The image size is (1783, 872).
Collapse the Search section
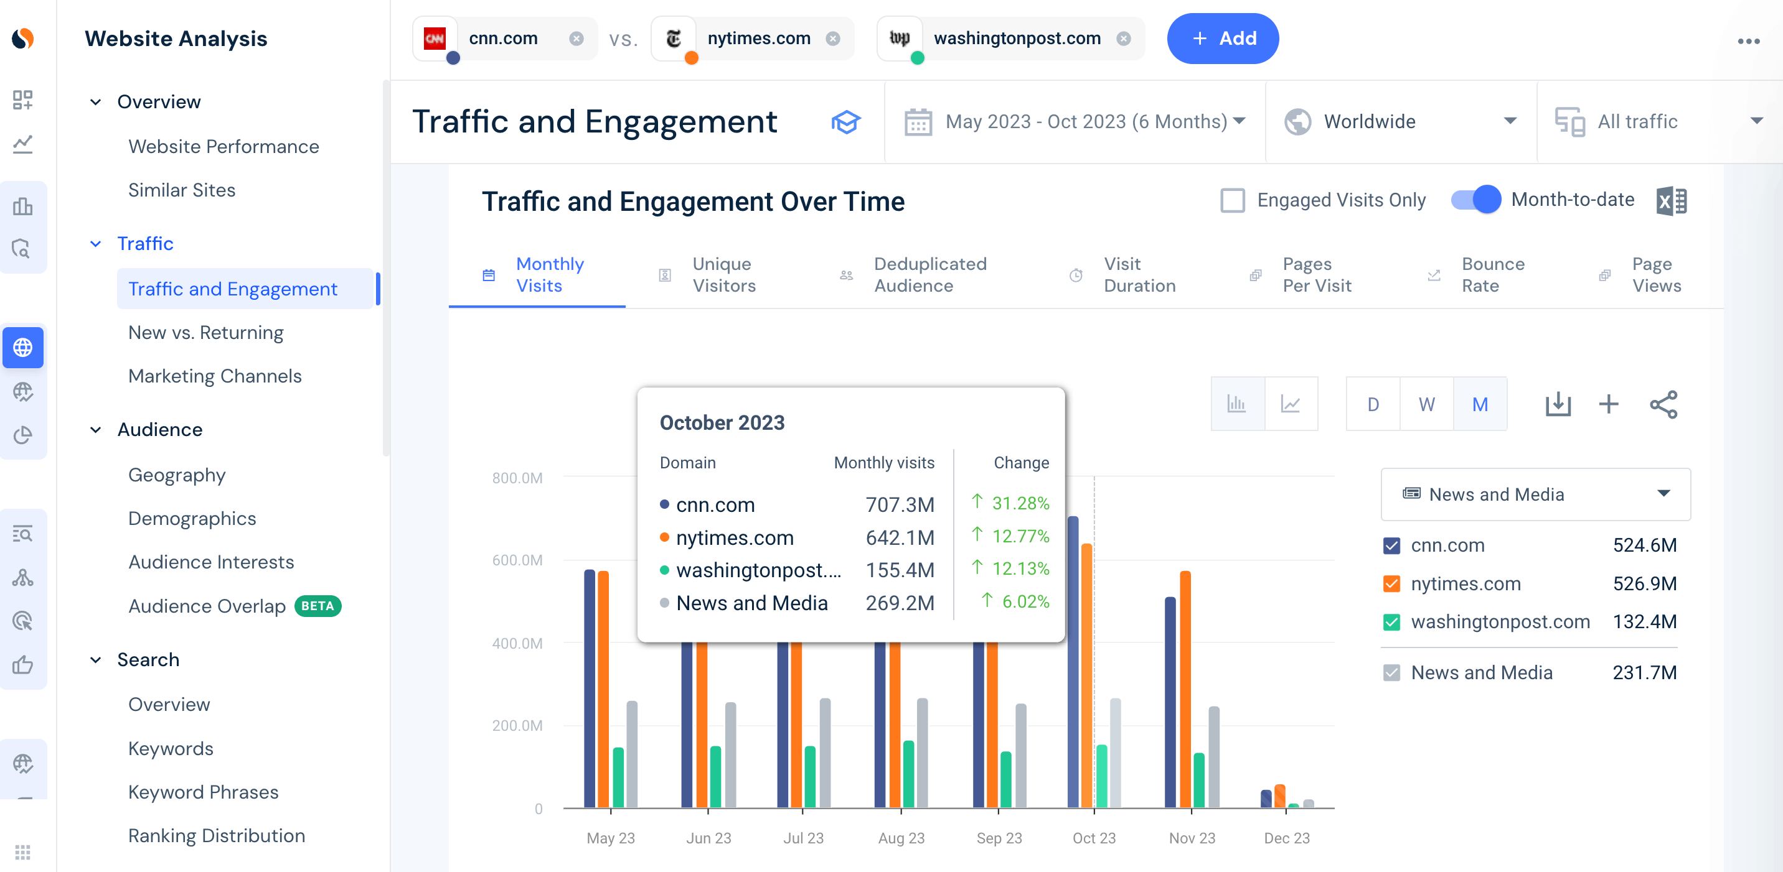click(x=95, y=661)
